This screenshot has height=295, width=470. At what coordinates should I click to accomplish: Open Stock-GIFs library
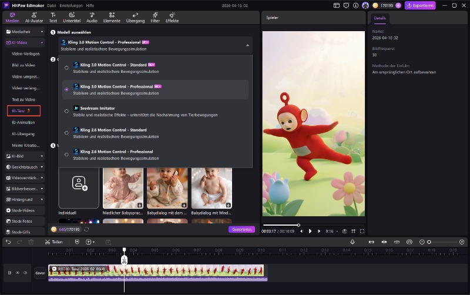(x=25, y=232)
